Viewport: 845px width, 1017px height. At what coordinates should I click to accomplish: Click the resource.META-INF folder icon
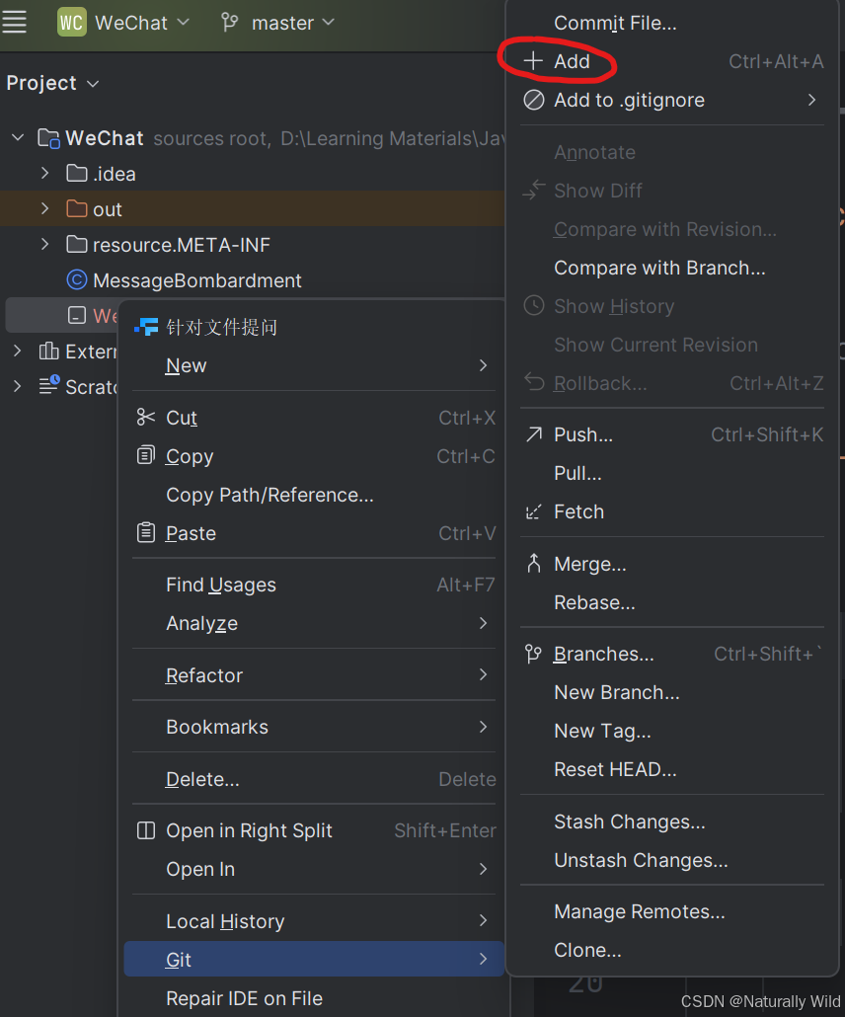77,245
